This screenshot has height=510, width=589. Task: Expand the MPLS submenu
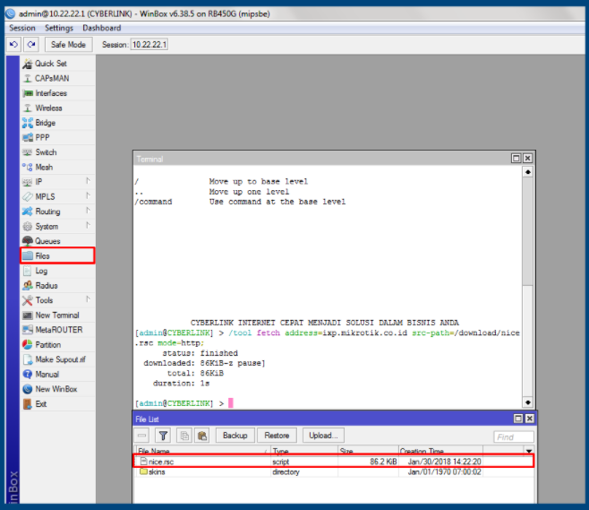[88, 195]
